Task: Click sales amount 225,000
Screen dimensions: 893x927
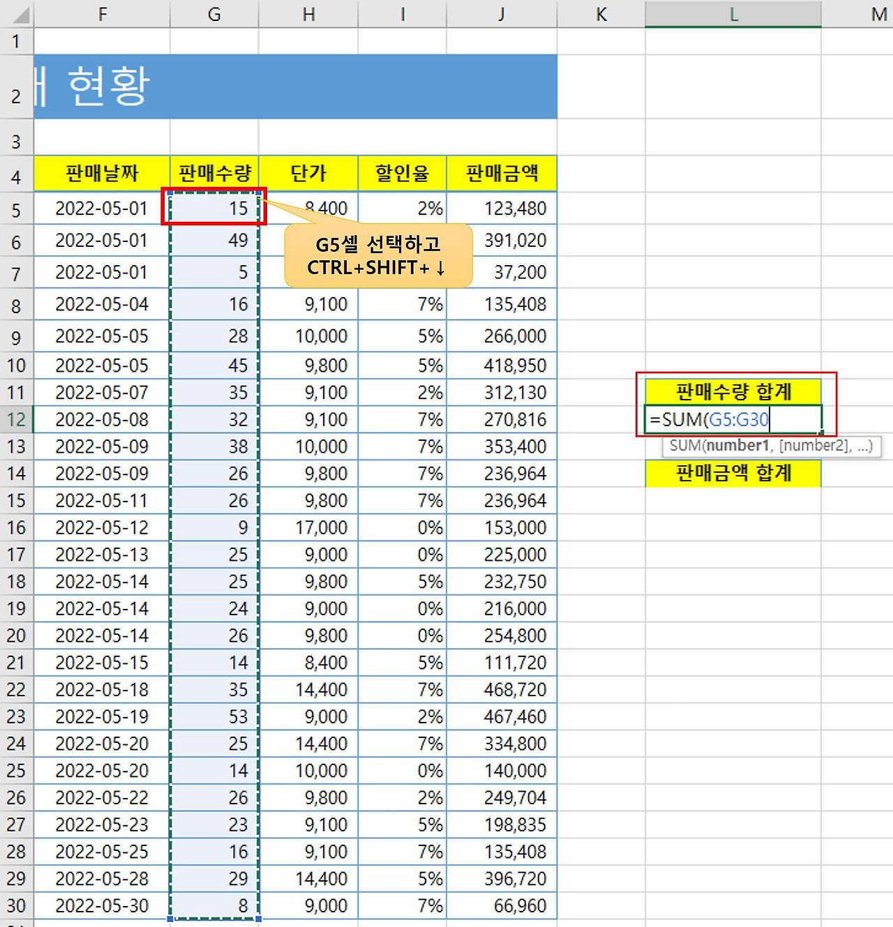Action: 502,555
